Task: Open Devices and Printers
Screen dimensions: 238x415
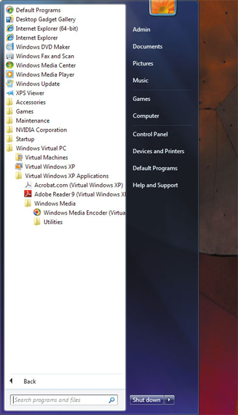Action: pos(158,151)
